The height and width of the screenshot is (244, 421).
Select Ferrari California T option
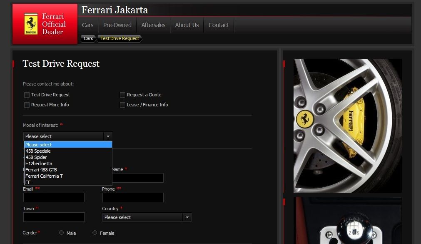(68, 176)
